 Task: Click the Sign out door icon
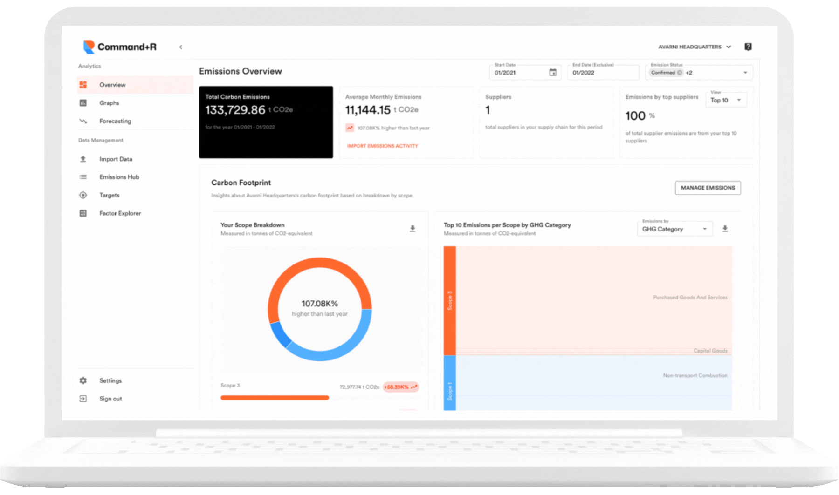click(x=83, y=399)
